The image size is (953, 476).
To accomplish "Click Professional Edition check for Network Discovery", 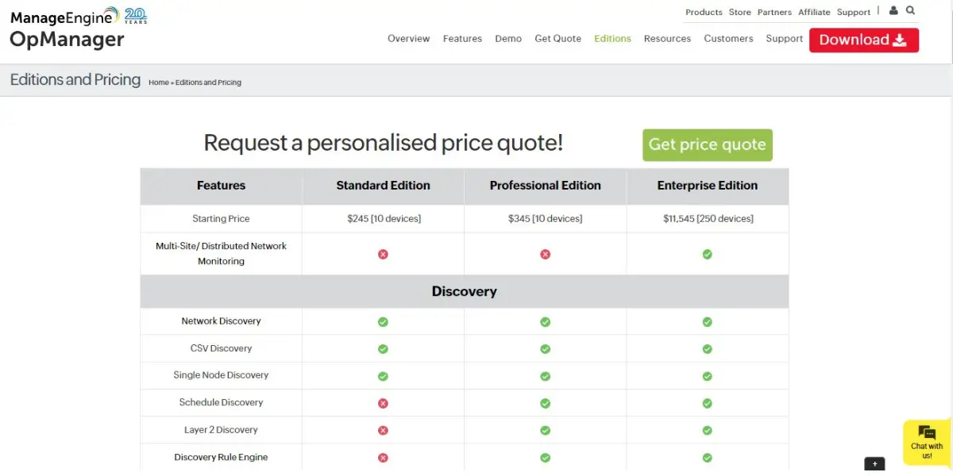I will point(545,322).
